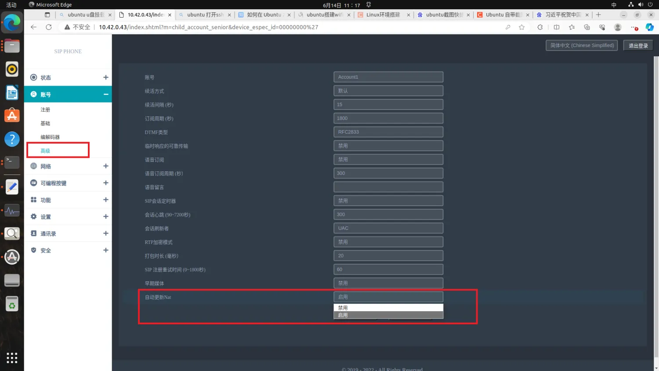Open Edge settings and more menu
The height and width of the screenshot is (371, 659).
tap(634, 27)
